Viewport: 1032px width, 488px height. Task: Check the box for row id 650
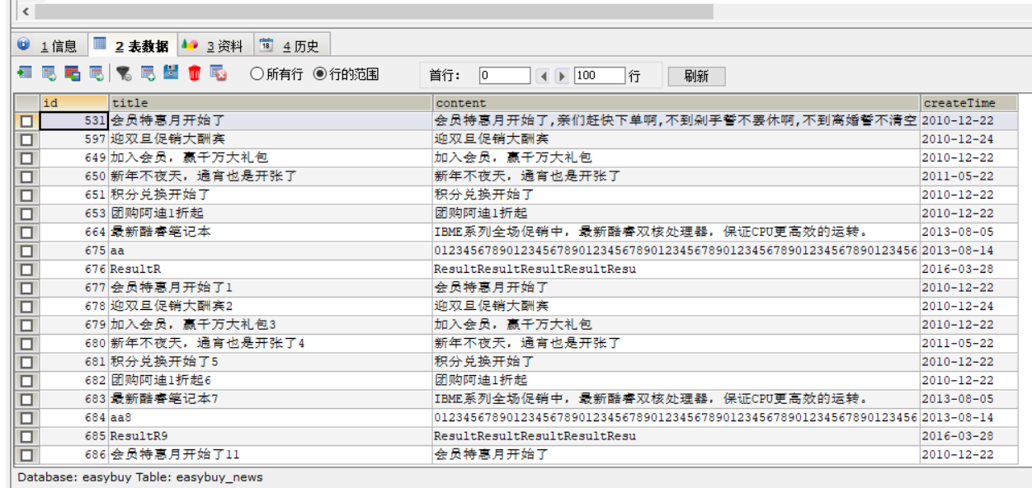click(x=27, y=176)
